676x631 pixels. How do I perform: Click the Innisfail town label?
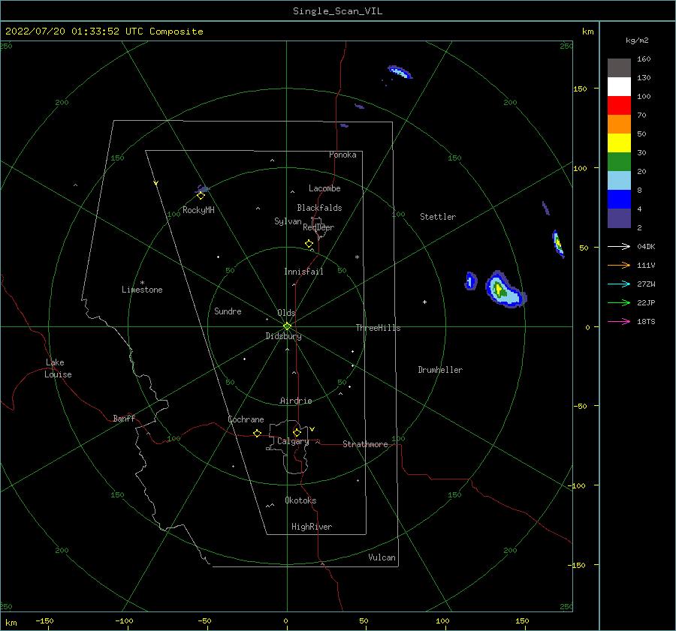[x=303, y=272]
